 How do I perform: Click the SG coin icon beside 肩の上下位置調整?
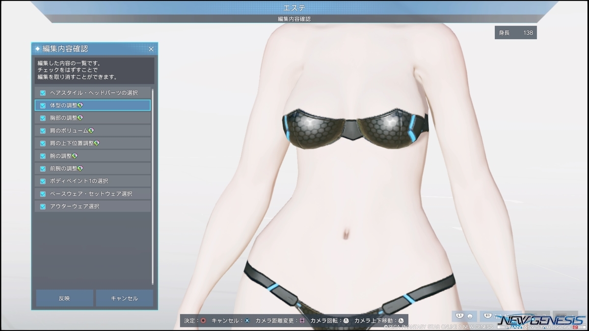tap(97, 143)
